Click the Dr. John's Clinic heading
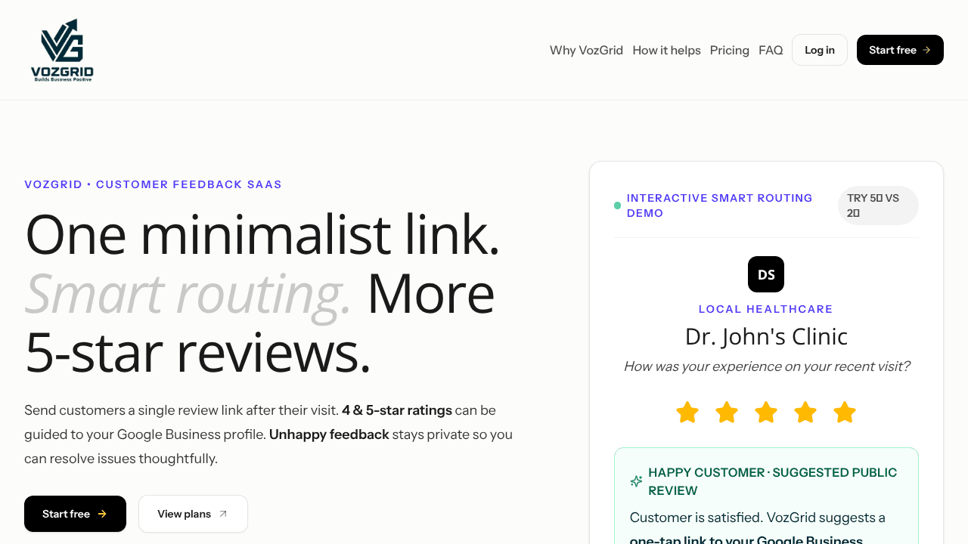 point(766,336)
